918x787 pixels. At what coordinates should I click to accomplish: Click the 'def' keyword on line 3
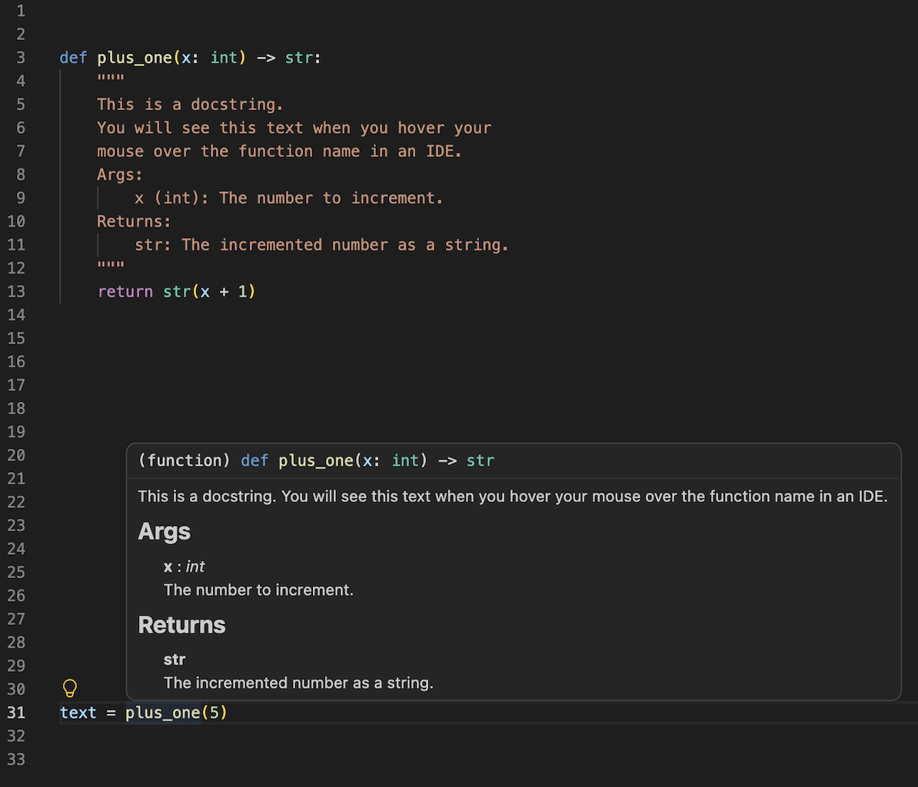pyautogui.click(x=73, y=58)
